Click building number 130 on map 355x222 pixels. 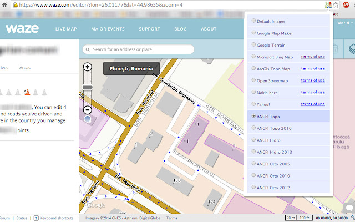pos(177,180)
